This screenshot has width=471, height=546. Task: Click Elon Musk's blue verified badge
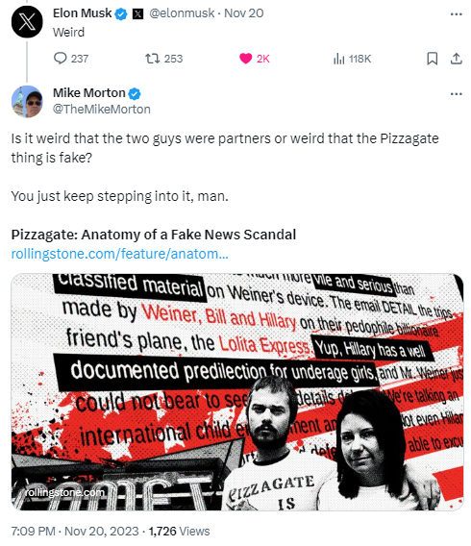click(x=121, y=14)
